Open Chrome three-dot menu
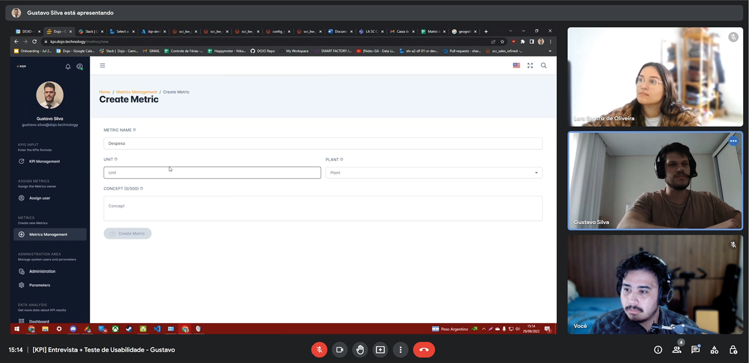This screenshot has width=749, height=363. point(550,42)
